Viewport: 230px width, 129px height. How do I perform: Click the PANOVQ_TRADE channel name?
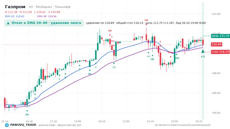pyautogui.click(x=23, y=125)
